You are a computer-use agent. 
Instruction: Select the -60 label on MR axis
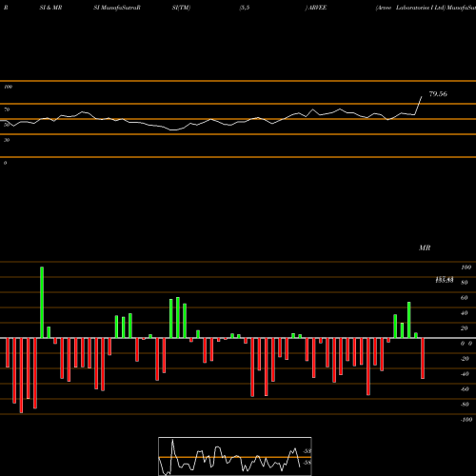pyautogui.click(x=465, y=389)
